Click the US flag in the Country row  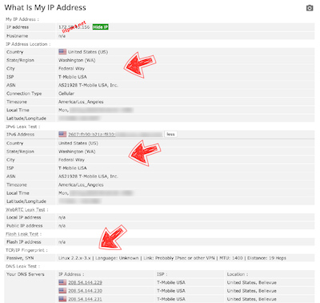pos(62,52)
